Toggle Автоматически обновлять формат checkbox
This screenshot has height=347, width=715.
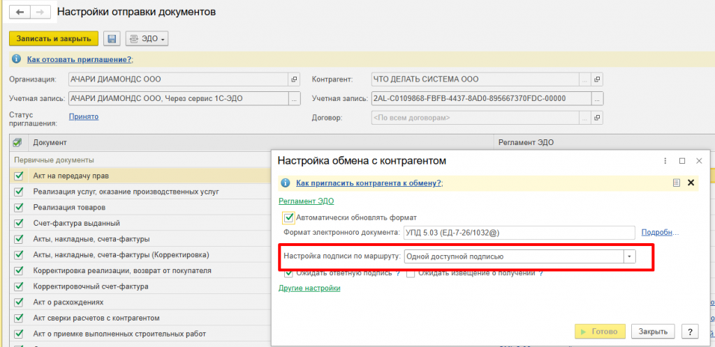pyautogui.click(x=288, y=218)
